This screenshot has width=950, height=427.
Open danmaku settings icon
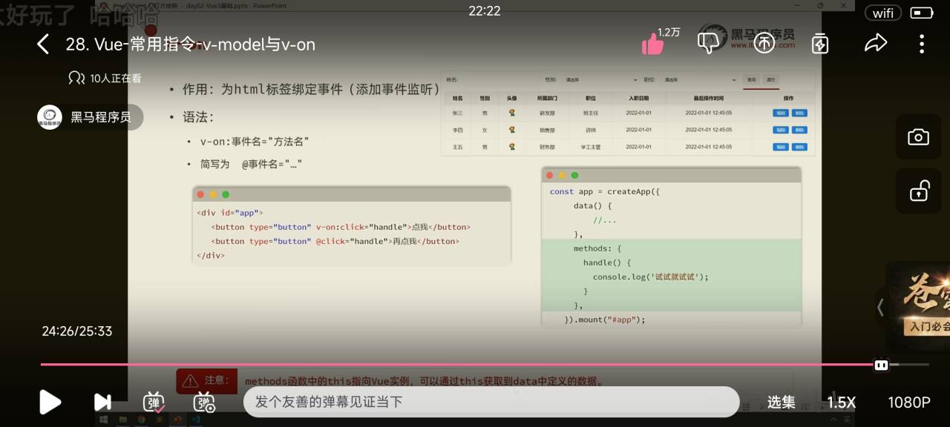click(x=204, y=402)
